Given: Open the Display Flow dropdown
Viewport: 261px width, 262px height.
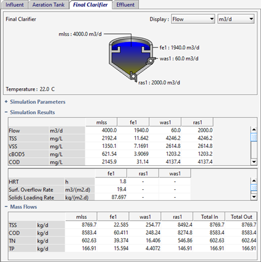Looking at the screenshot, I should tap(193, 19).
